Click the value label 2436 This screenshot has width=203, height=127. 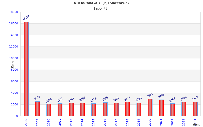[184, 98]
